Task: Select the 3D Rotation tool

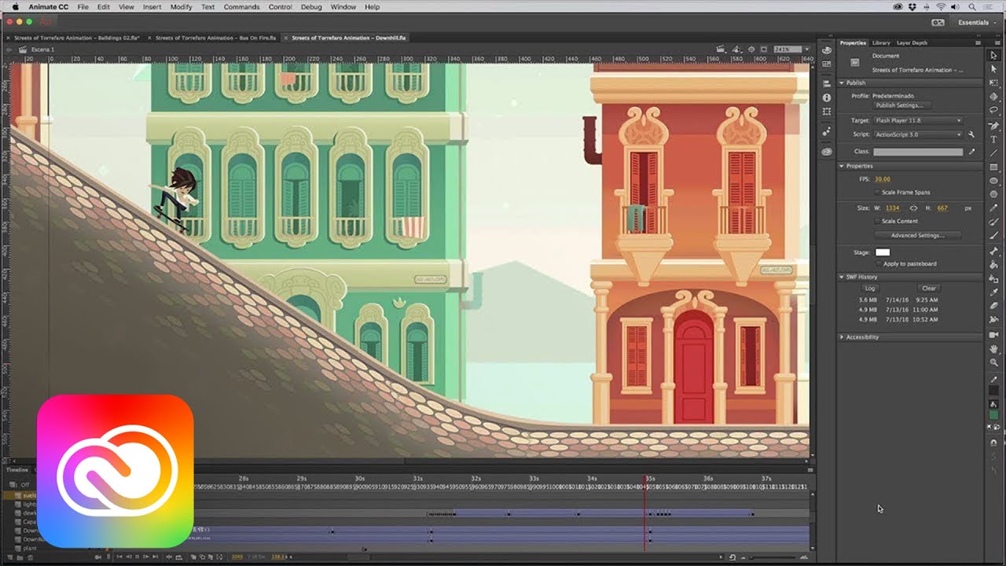Action: coord(993,97)
